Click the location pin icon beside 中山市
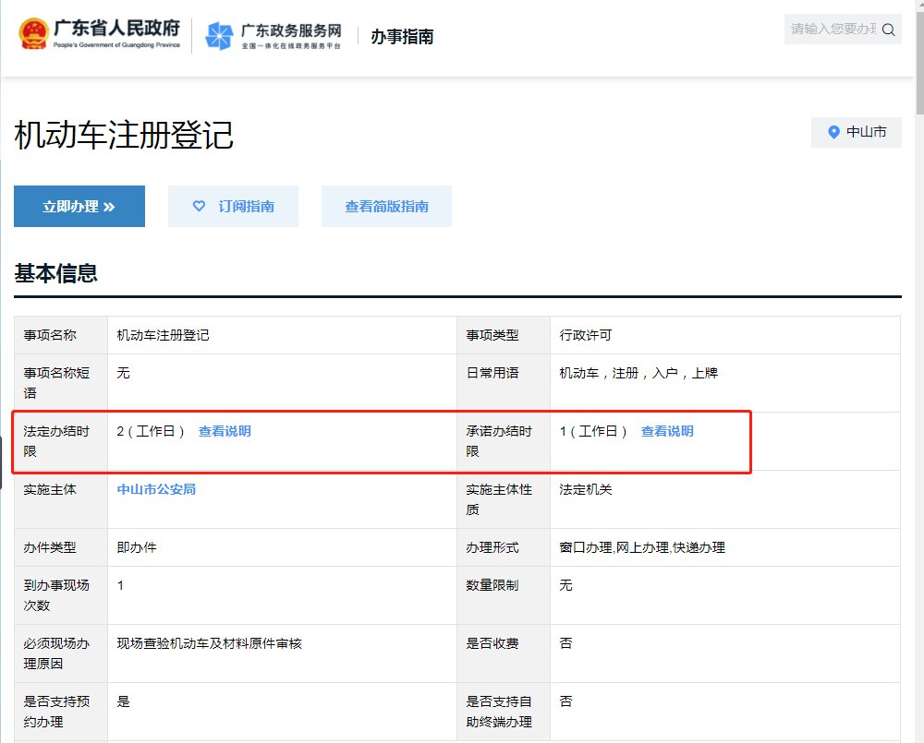Image resolution: width=924 pixels, height=743 pixels. 833,132
